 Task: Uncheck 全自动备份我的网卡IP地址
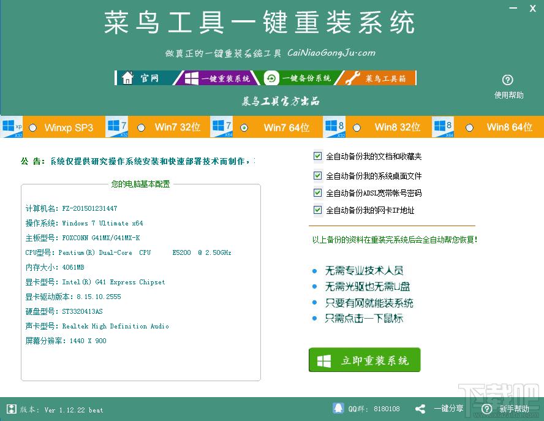317,210
